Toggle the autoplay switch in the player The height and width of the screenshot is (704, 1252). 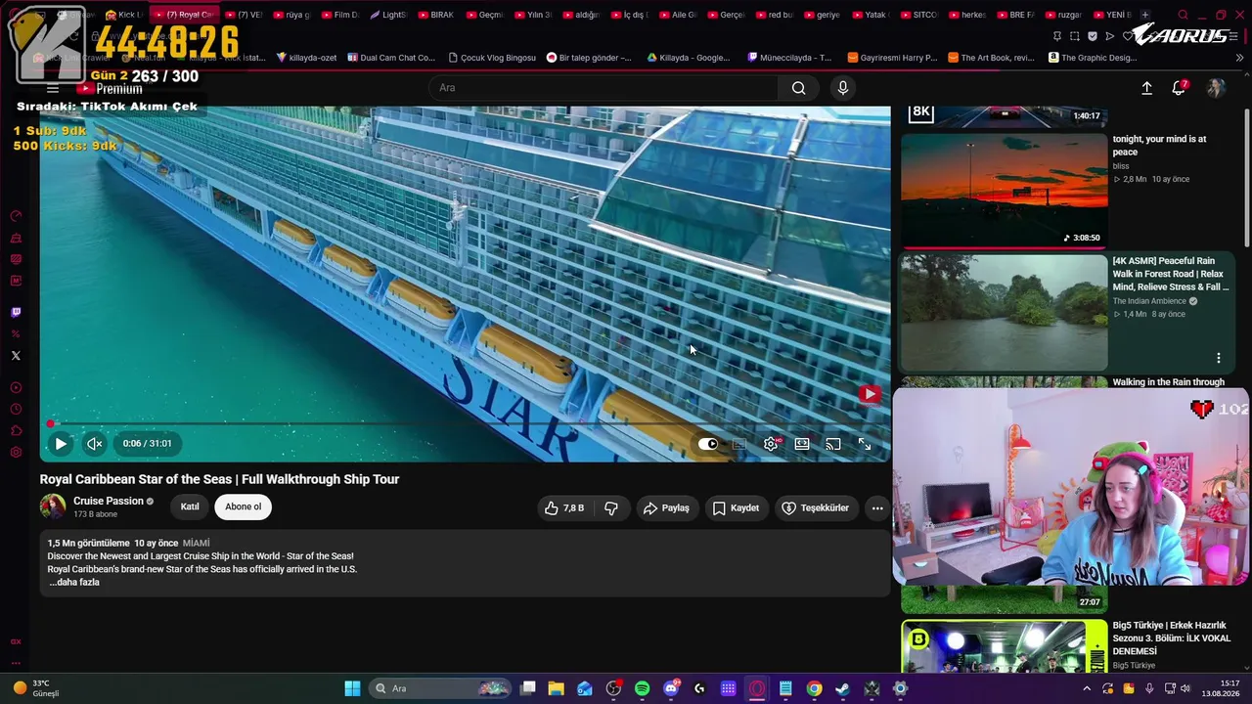point(708,444)
